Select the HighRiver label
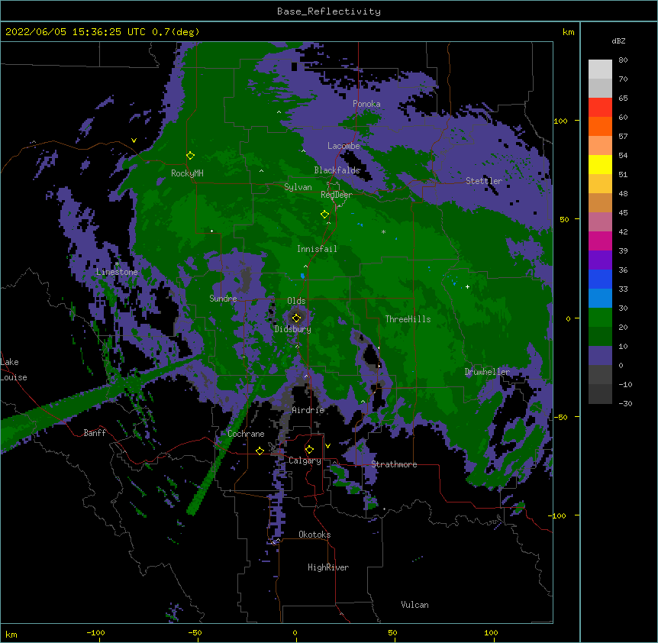Screen dimensions: 658x643 tap(328, 567)
